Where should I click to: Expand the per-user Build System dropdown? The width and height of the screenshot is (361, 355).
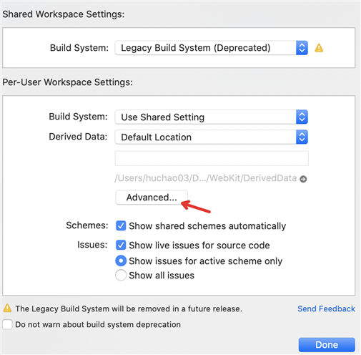(302, 117)
